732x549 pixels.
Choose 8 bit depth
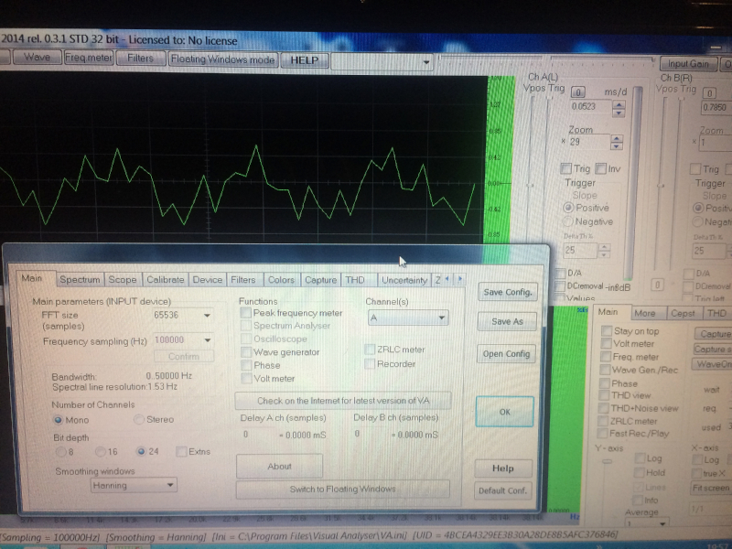click(x=60, y=451)
